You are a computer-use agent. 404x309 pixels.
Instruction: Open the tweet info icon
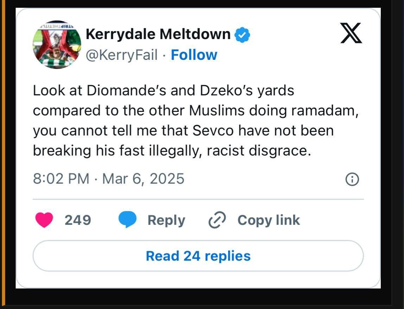click(x=352, y=179)
